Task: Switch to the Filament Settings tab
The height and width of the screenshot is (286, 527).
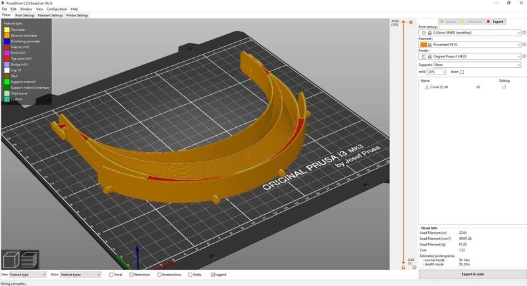Action: point(51,15)
